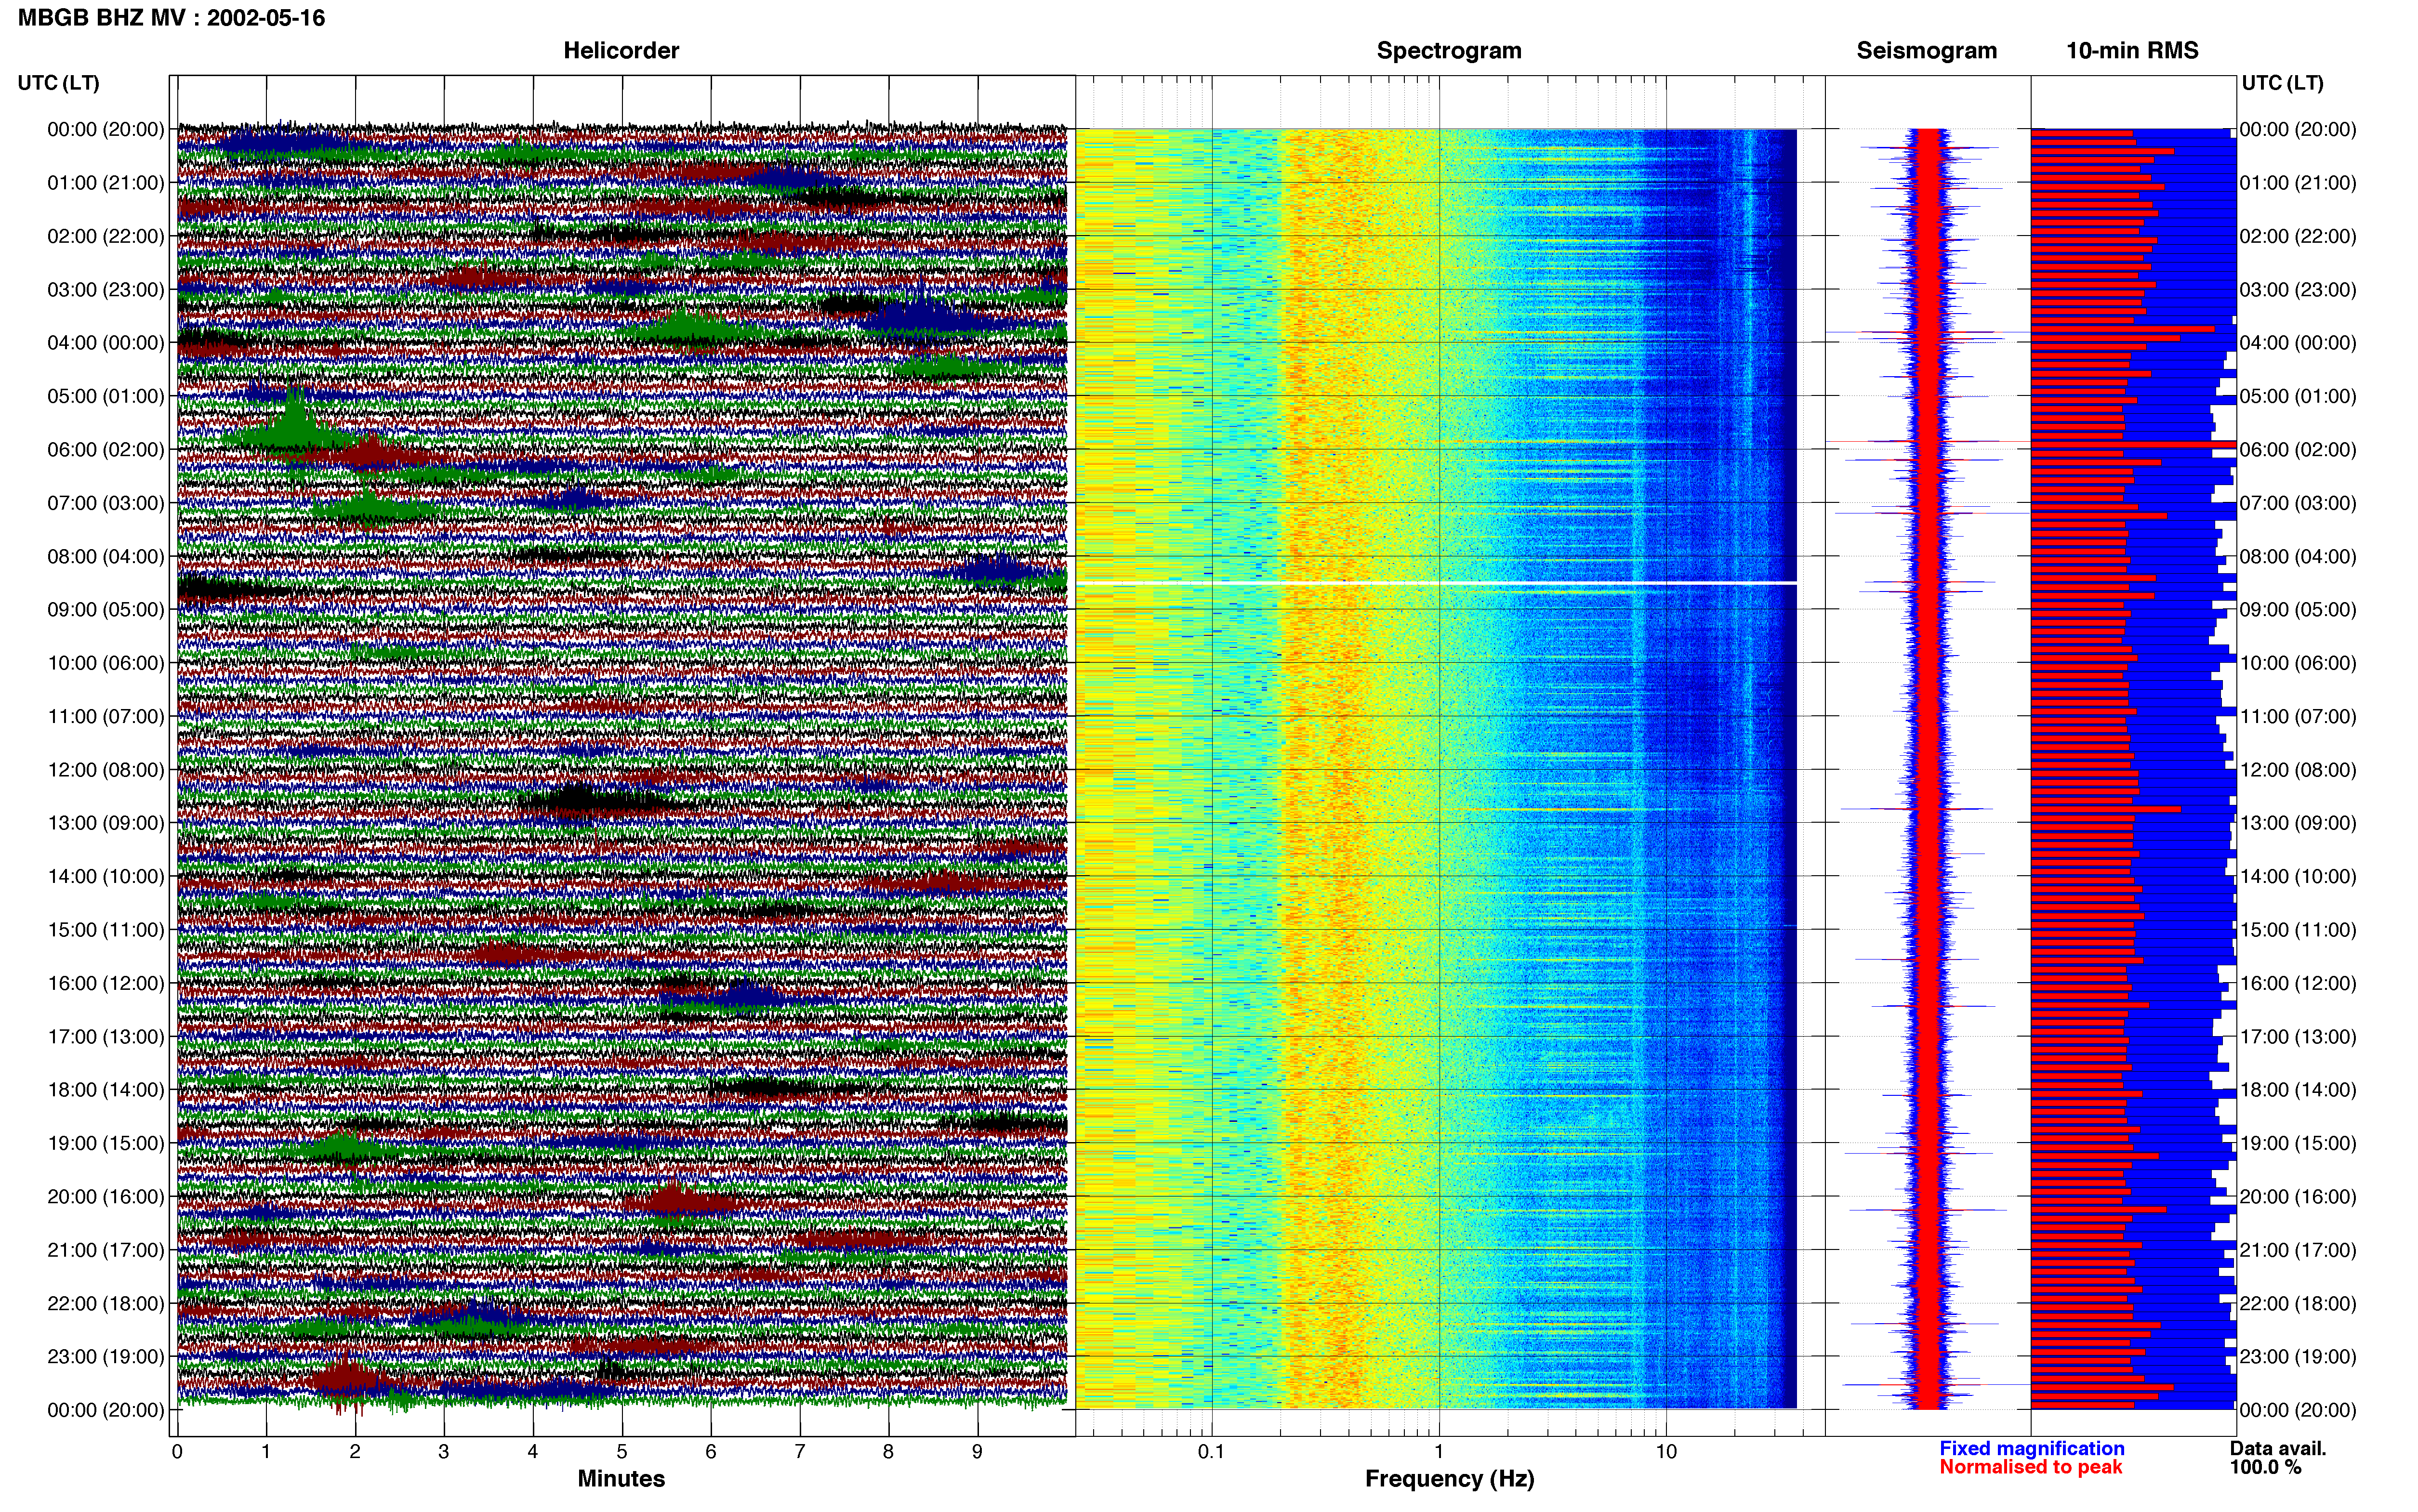This screenshot has height=1512, width=2418.
Task: Click the "Fixed magnification" legend text
Action: (x=2032, y=1448)
